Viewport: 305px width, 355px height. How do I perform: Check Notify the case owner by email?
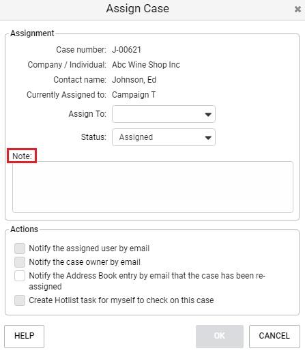click(20, 262)
